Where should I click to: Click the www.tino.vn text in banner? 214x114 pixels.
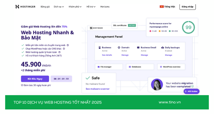(170, 102)
